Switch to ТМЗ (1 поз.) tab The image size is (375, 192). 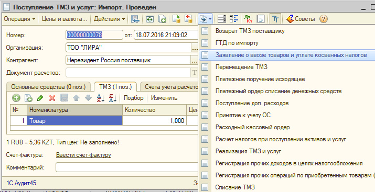click(x=115, y=86)
